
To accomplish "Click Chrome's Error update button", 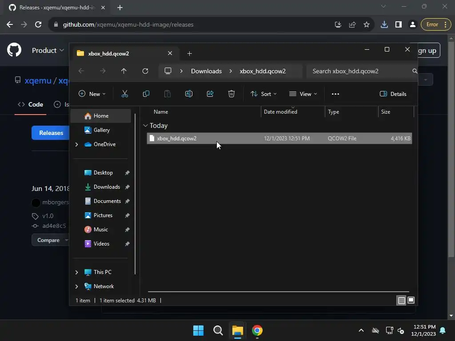I will pos(435,24).
